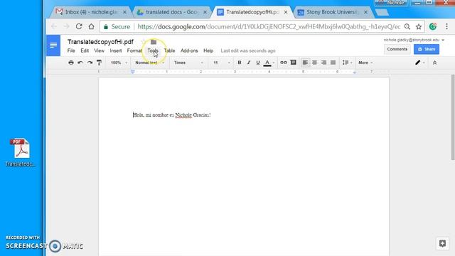Open the Insert menu
This screenshot has width=455, height=256.
tap(116, 50)
